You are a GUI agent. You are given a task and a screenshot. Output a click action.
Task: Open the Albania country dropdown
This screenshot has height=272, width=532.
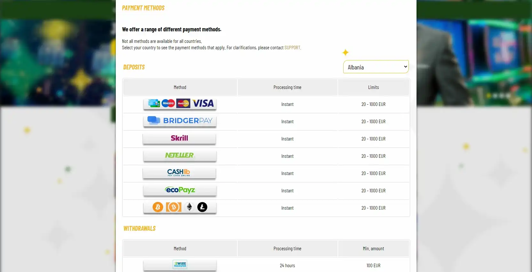[376, 67]
